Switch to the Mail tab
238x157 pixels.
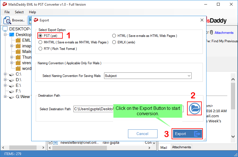[x=164, y=147]
